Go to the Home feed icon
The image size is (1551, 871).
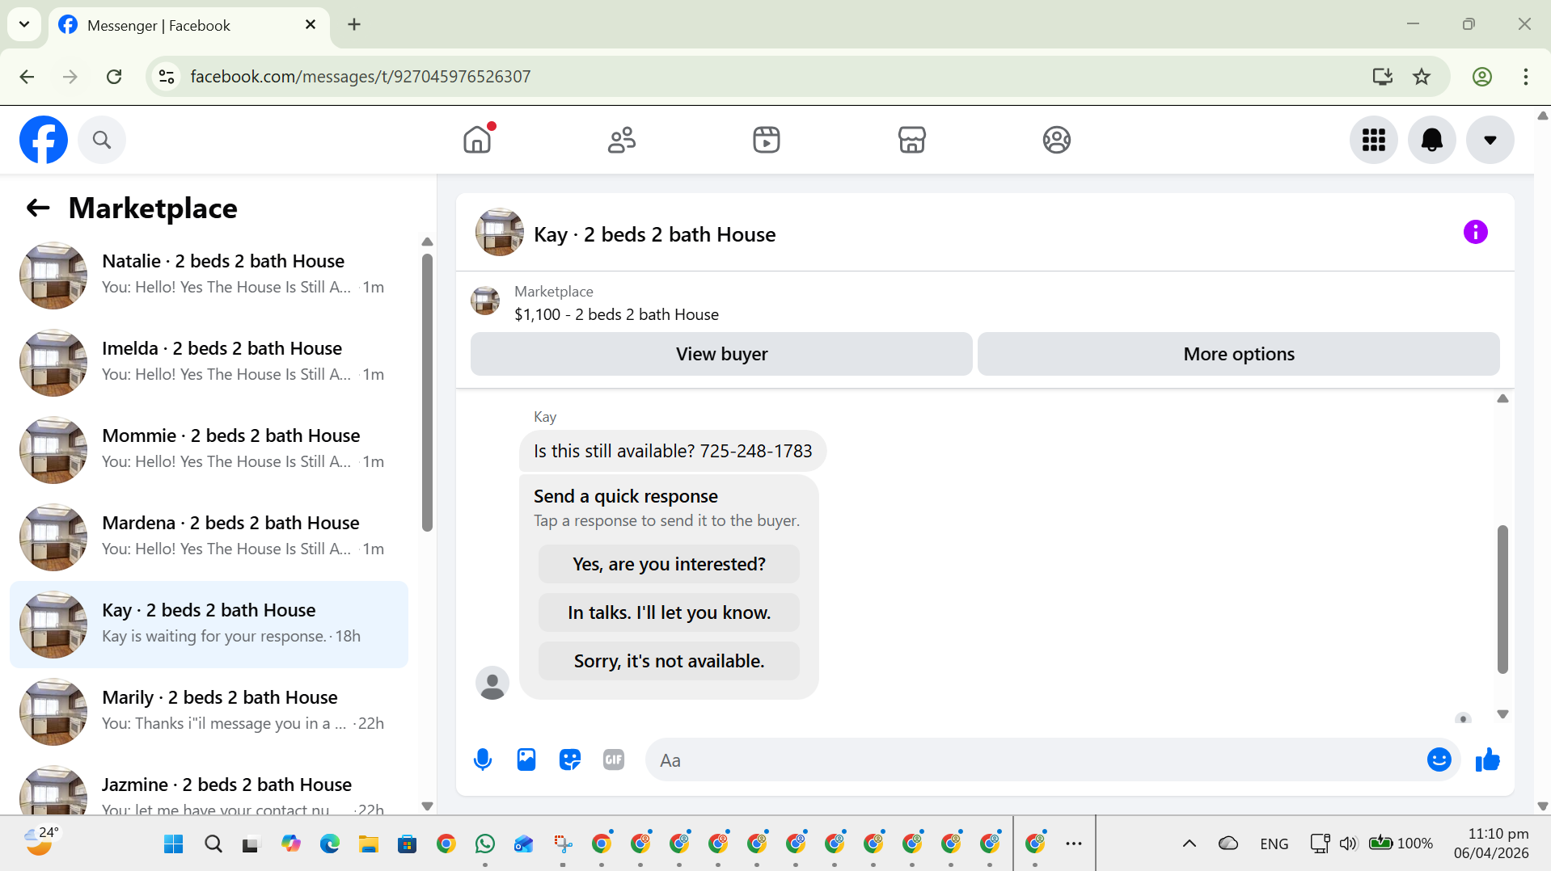(x=477, y=140)
